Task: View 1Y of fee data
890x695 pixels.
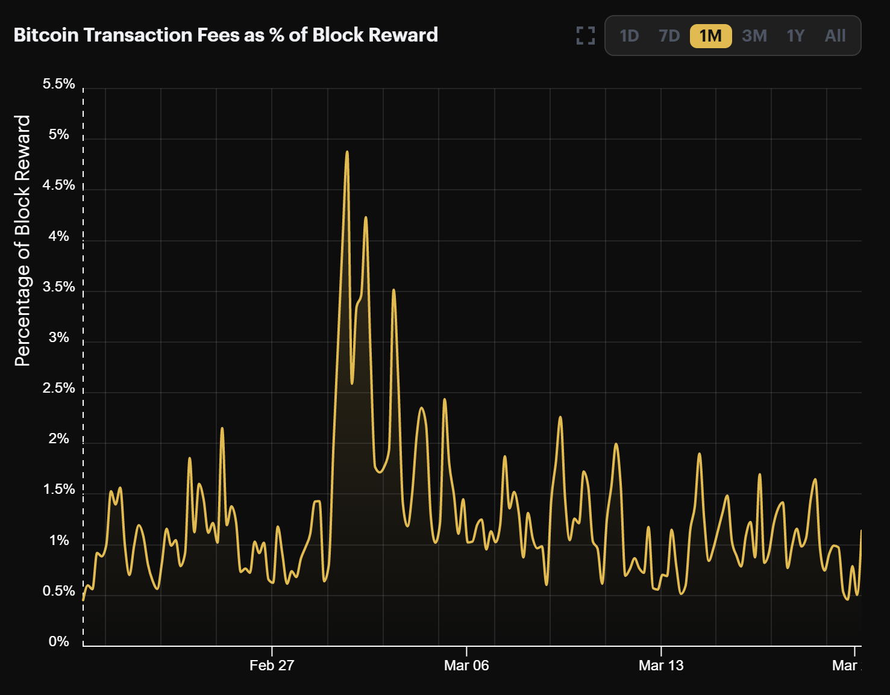Action: 795,36
